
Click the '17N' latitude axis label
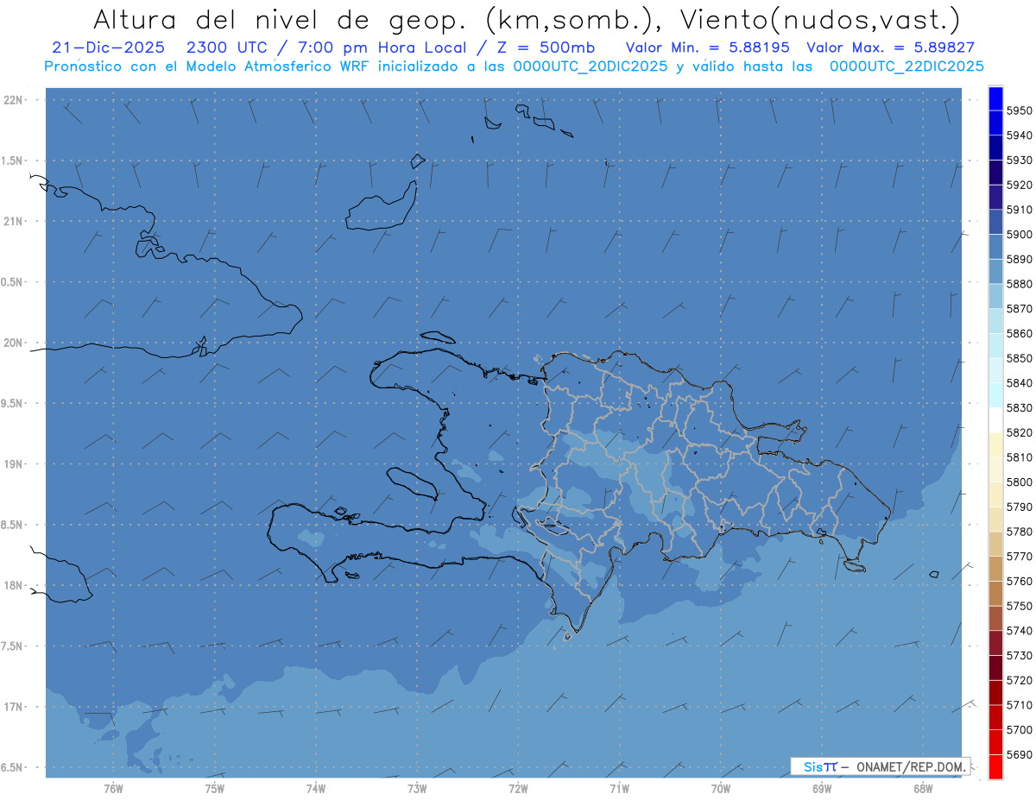pos(14,707)
